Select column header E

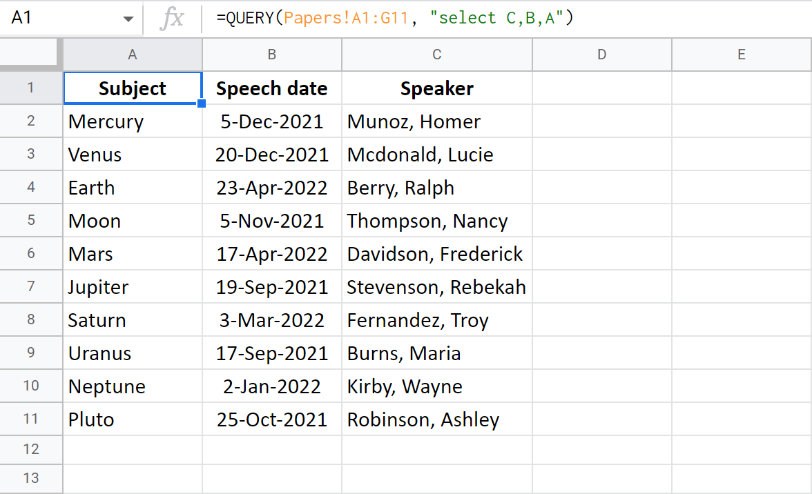point(741,54)
